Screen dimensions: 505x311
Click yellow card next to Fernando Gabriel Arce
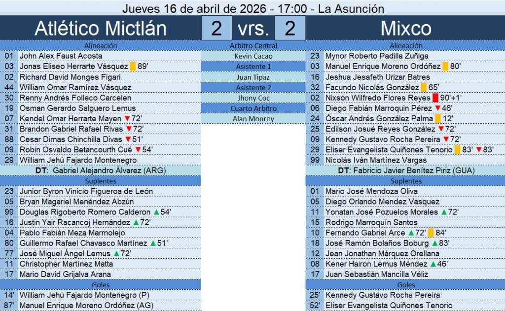(431, 233)
